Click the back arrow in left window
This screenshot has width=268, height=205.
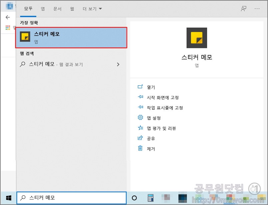pos(8,17)
